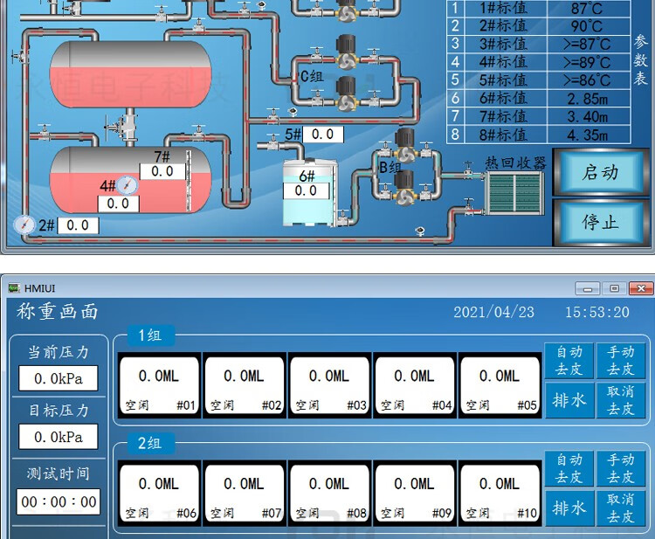The height and width of the screenshot is (539, 655).
Task: Click the pressure gauge icon beside 2#
Action: pos(24,225)
